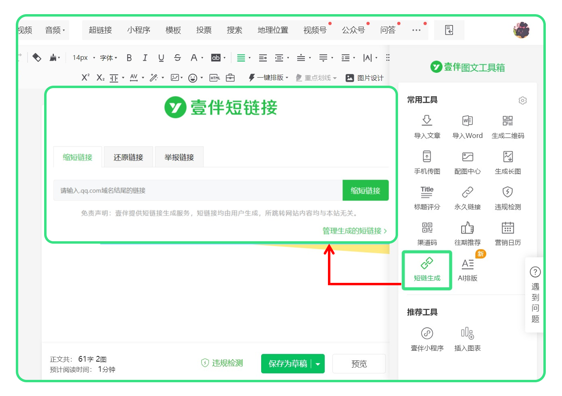
Task: Click the font color A icon
Action: (x=194, y=58)
